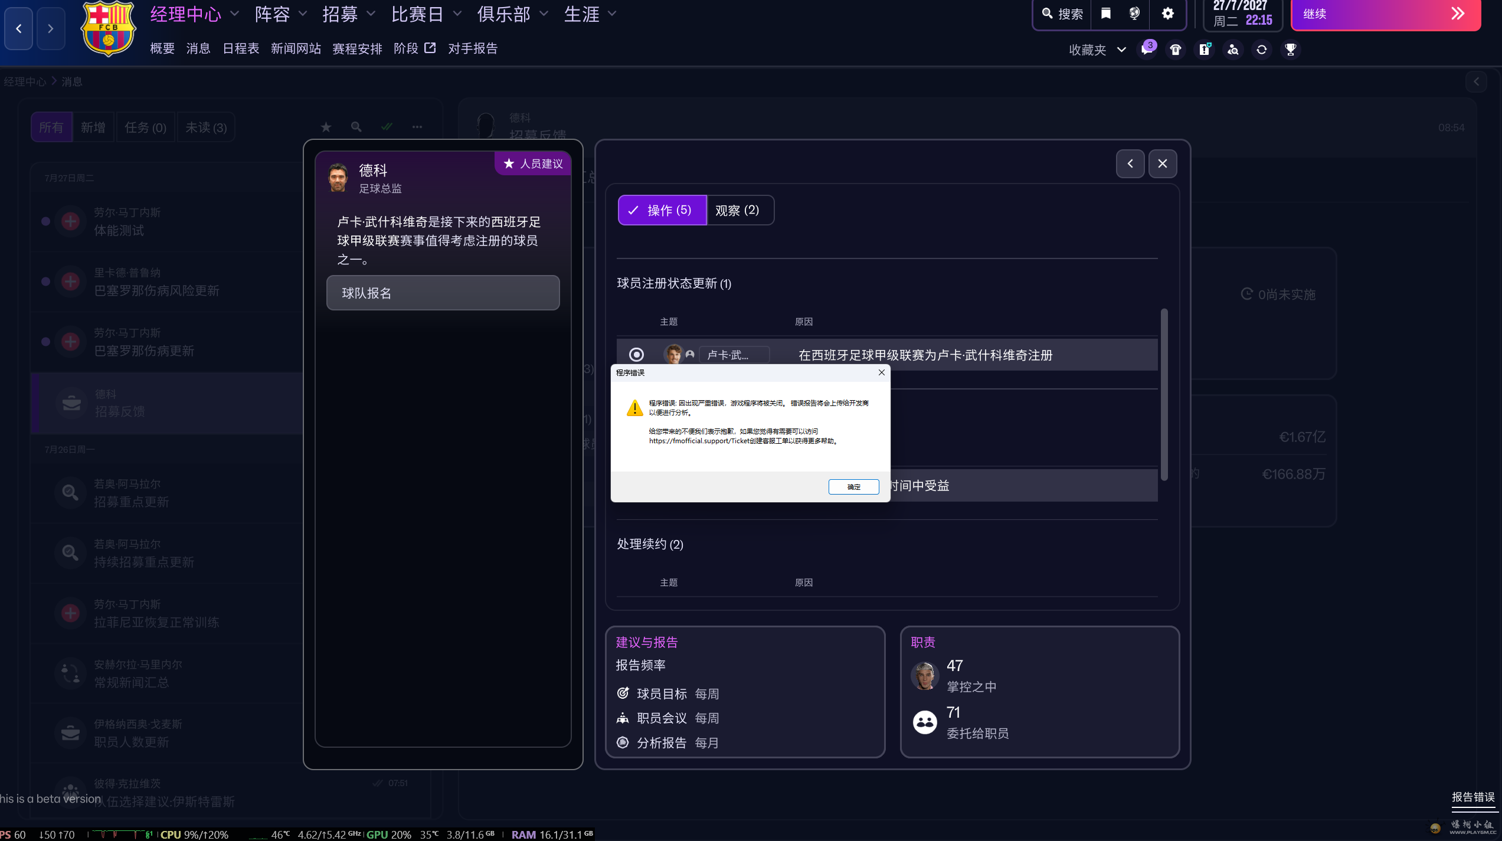Switch to the 观察 (2) tab
Image resolution: width=1502 pixels, height=841 pixels.
[737, 210]
